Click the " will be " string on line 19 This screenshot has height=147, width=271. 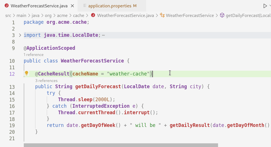click(x=145, y=125)
